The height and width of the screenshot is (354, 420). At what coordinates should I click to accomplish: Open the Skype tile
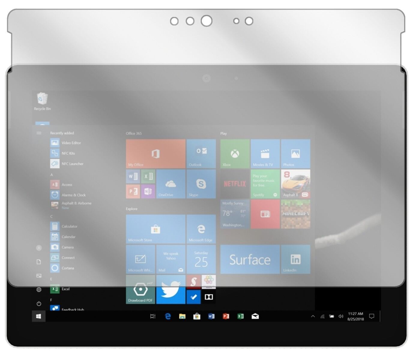pos(201,184)
